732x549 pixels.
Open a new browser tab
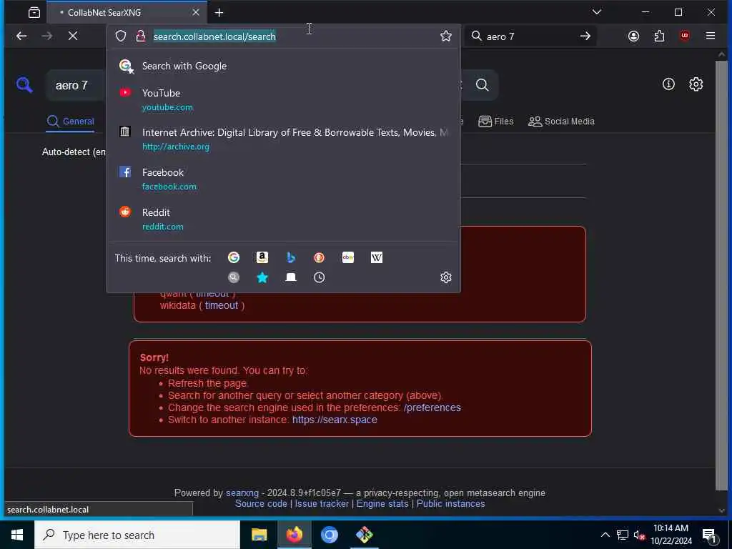click(x=219, y=13)
